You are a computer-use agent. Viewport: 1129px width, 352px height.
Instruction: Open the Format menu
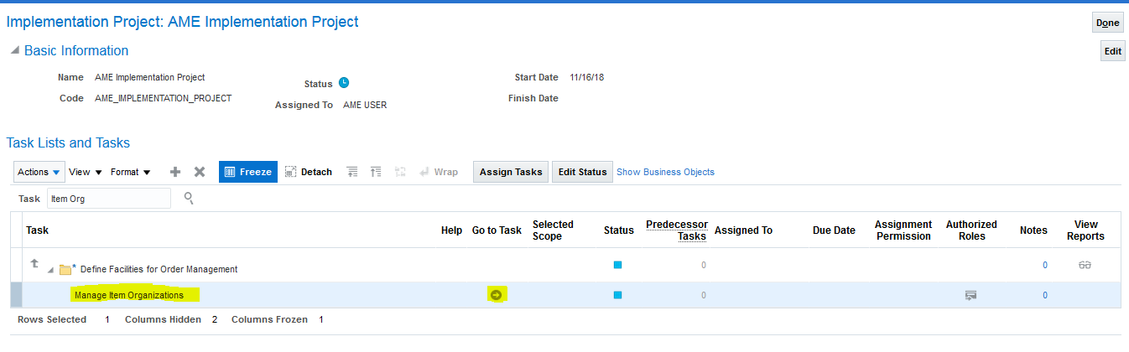[130, 172]
